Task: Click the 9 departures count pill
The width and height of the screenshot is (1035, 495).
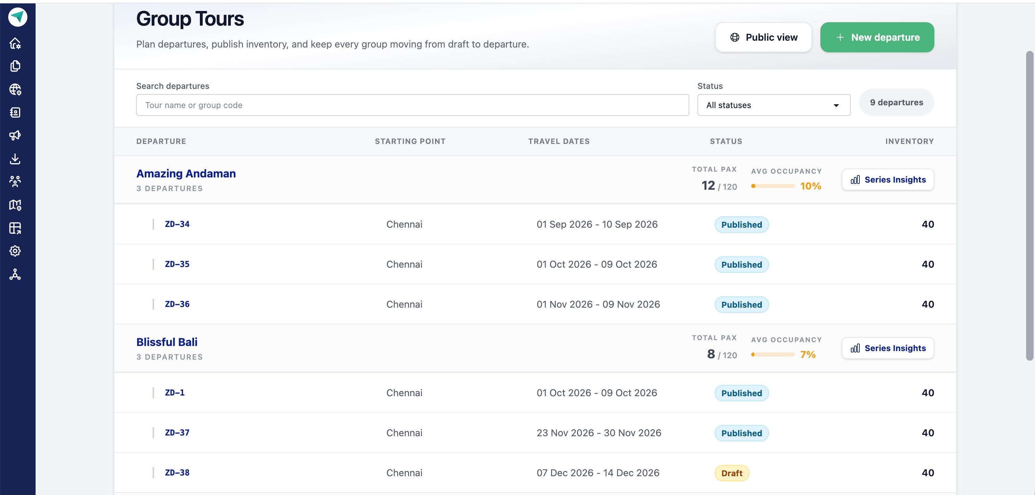Action: [896, 102]
